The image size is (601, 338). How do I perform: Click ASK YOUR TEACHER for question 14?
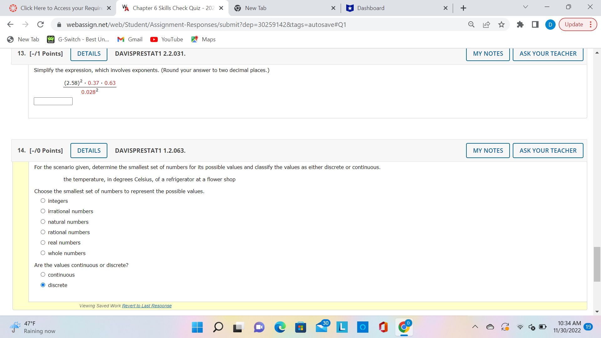[x=548, y=151]
